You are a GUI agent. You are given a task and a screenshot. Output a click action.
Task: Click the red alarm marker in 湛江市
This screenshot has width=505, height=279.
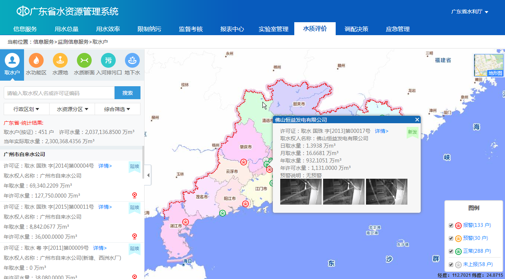pyautogui.click(x=186, y=222)
